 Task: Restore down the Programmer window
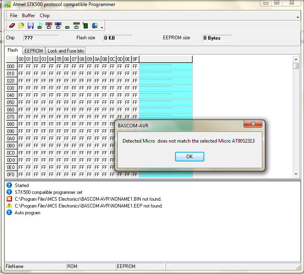click(277, 3)
